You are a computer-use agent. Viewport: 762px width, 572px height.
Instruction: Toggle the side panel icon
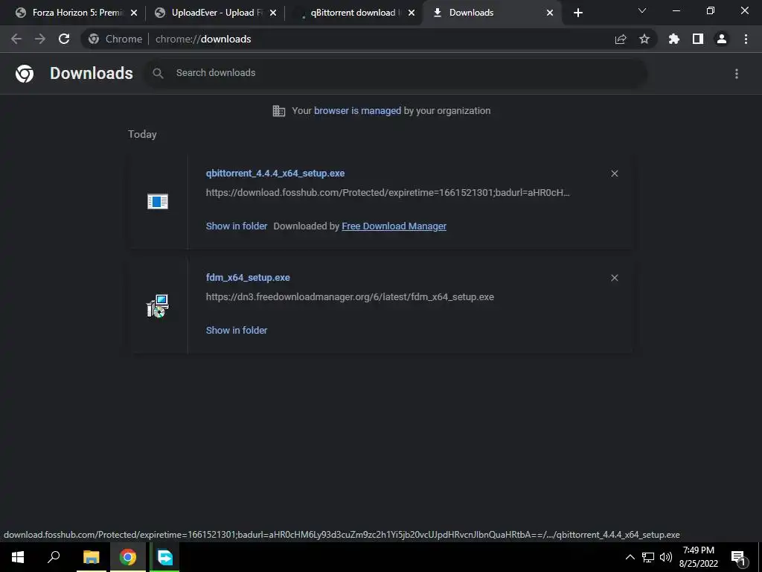[x=698, y=39]
